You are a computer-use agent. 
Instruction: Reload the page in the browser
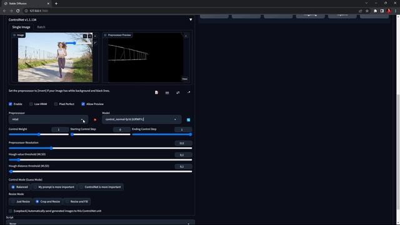click(x=18, y=11)
